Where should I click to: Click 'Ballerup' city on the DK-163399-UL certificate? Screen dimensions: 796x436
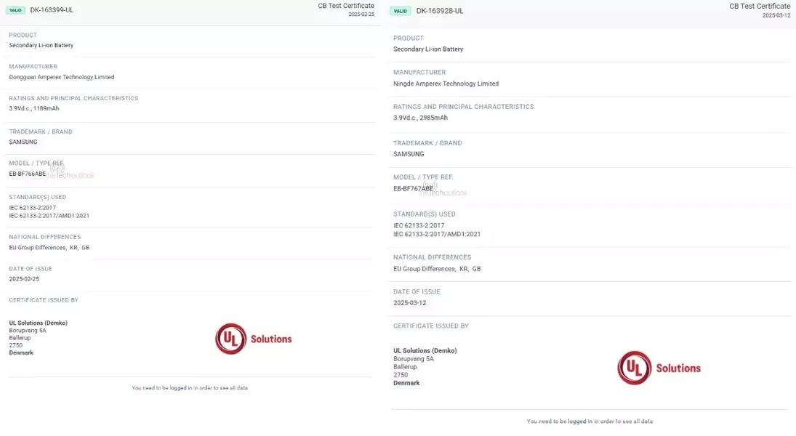click(x=20, y=338)
